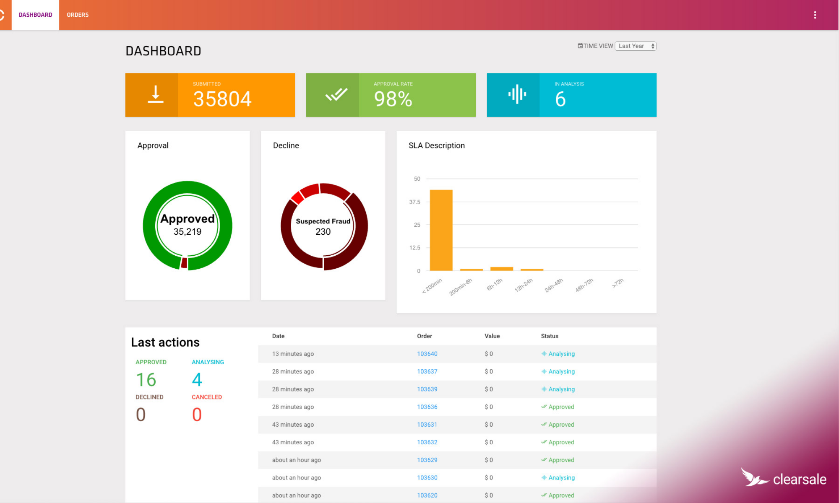Open order link 103629
Viewport: 839px width, 503px height.
pyautogui.click(x=427, y=460)
